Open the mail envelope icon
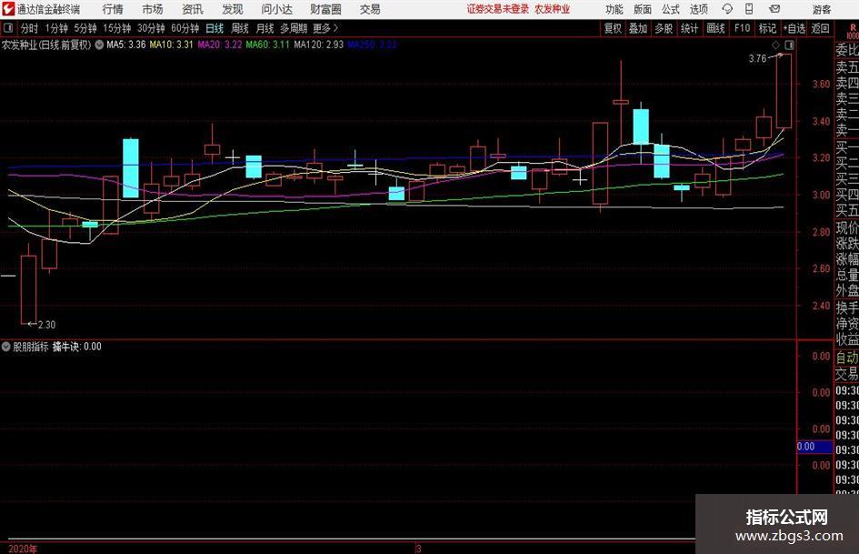Viewport: 859px width, 554px height. [x=774, y=9]
